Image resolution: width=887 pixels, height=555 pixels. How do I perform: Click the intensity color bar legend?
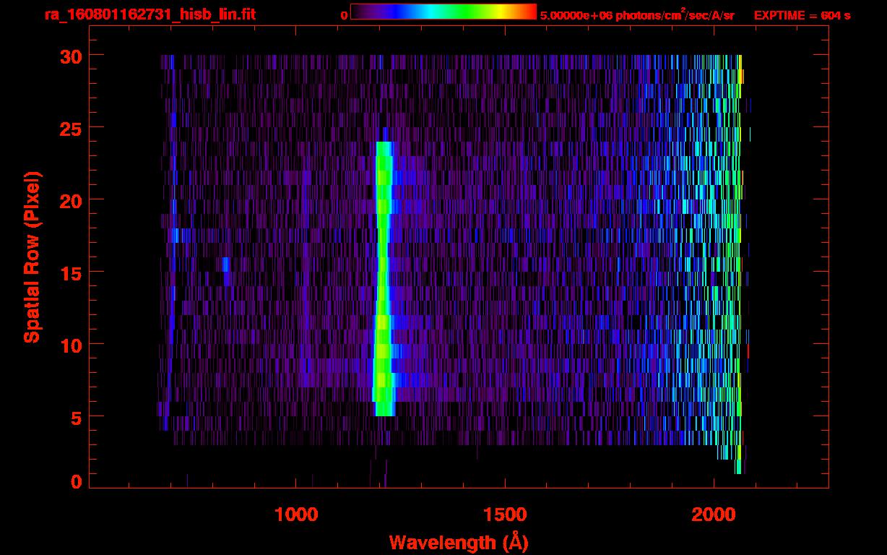tap(443, 12)
